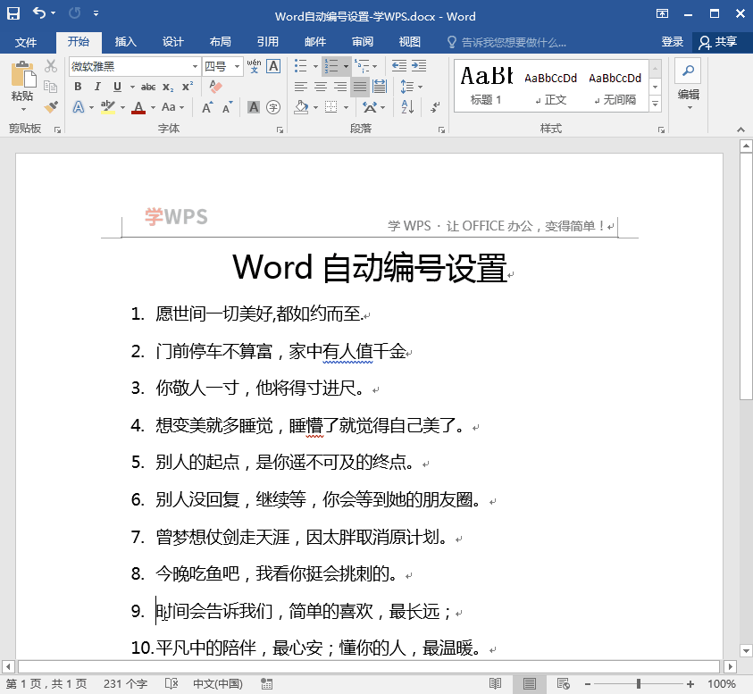
Task: Toggle bold formatting
Action: point(78,86)
